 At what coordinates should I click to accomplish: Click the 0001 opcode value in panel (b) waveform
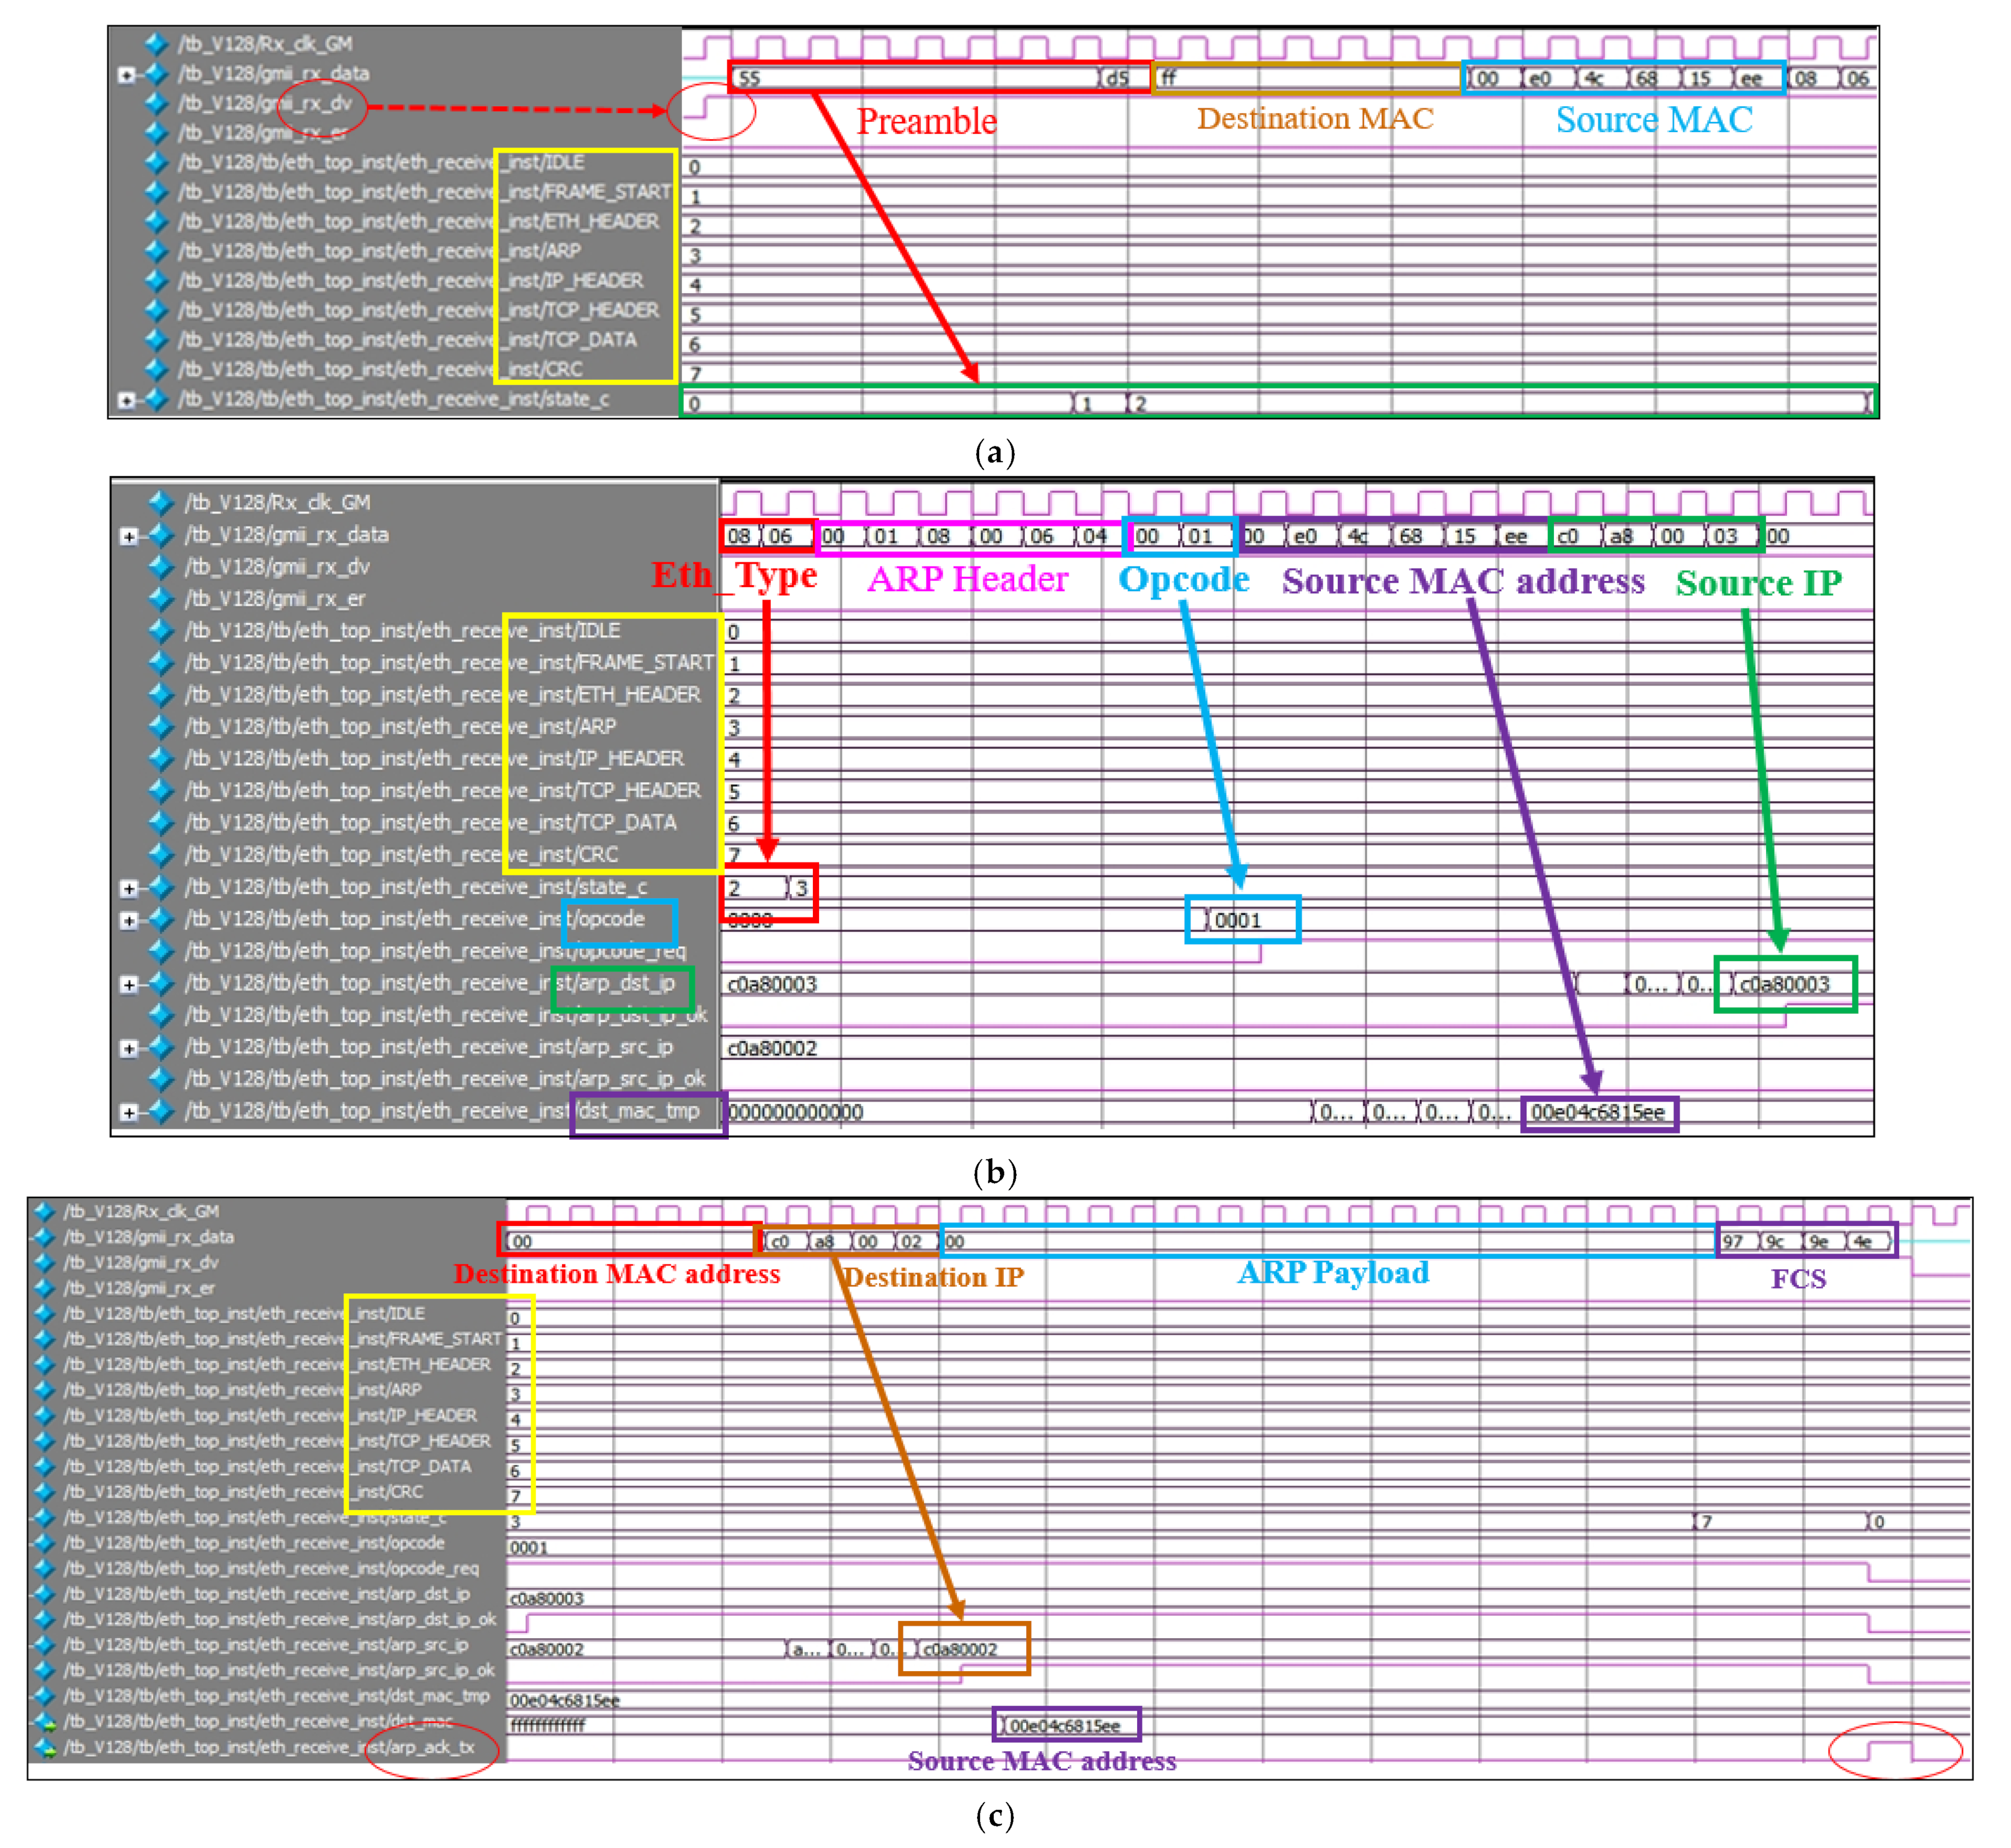point(1239,920)
